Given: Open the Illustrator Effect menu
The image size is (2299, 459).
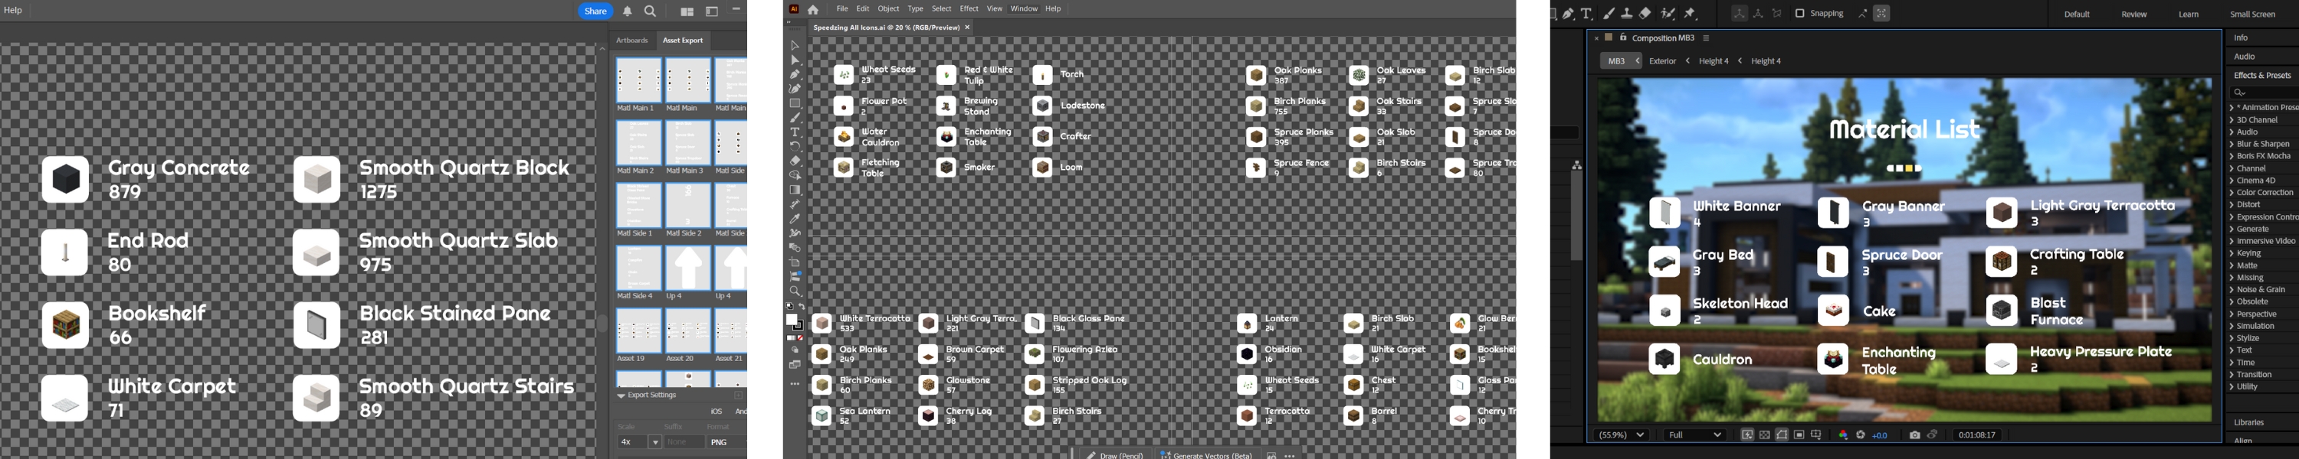Looking at the screenshot, I should pyautogui.click(x=969, y=9).
